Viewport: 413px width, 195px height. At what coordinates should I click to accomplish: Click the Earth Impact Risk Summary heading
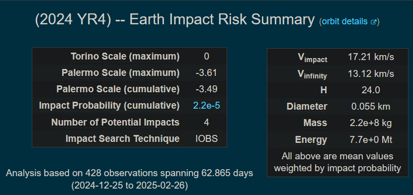[x=174, y=20]
